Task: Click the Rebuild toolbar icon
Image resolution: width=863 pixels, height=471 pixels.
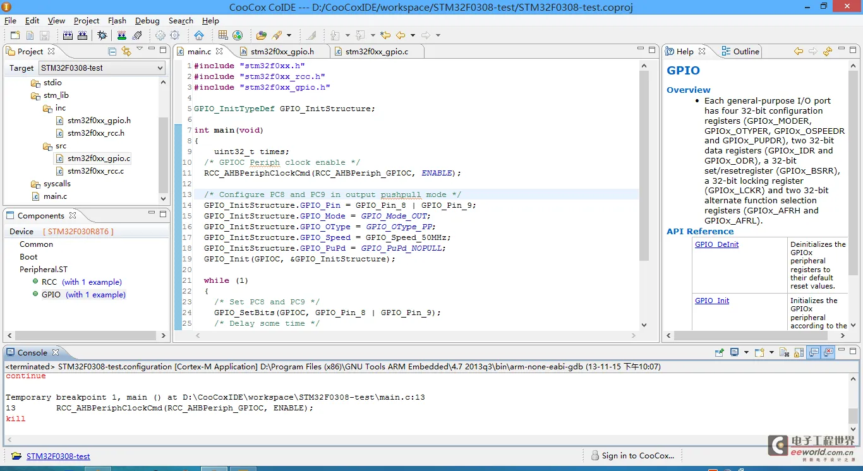Action: (x=83, y=35)
